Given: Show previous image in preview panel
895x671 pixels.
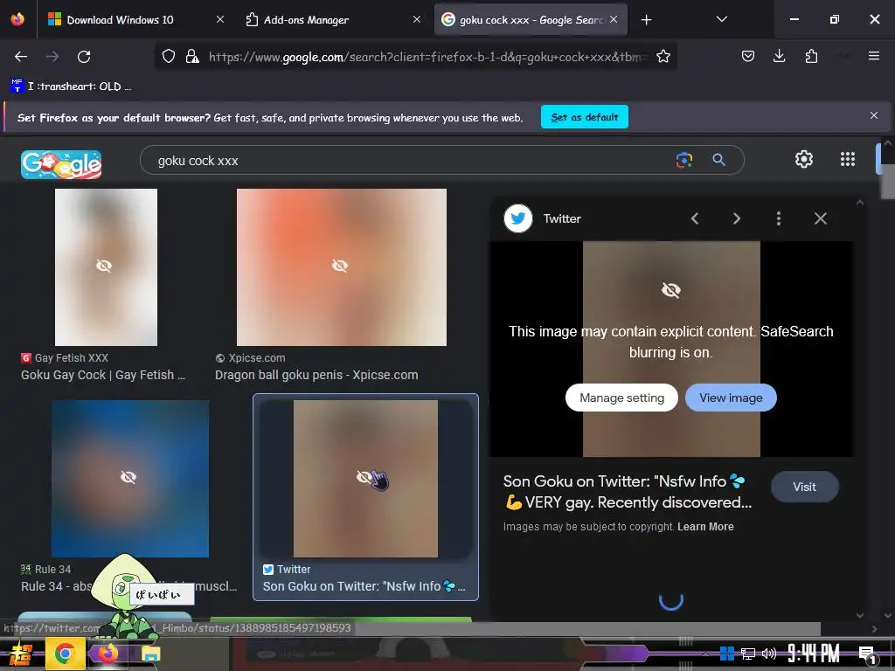Looking at the screenshot, I should click(x=695, y=218).
